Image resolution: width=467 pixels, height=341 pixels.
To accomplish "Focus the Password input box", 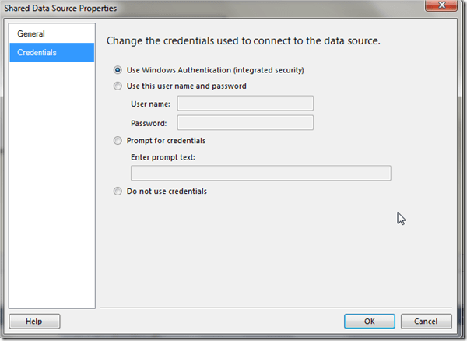I will coord(245,122).
